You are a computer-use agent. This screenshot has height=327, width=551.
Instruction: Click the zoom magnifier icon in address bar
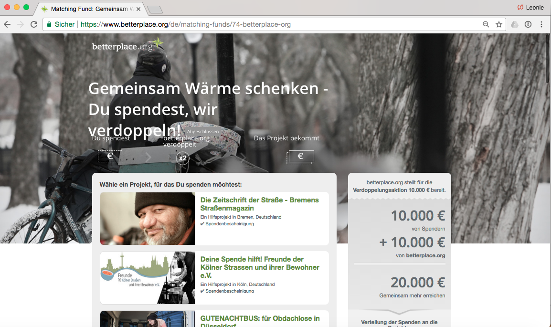point(486,24)
